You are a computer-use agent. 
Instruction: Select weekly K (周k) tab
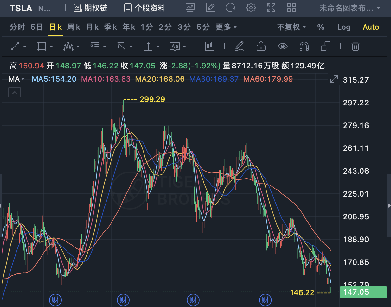[74, 27]
